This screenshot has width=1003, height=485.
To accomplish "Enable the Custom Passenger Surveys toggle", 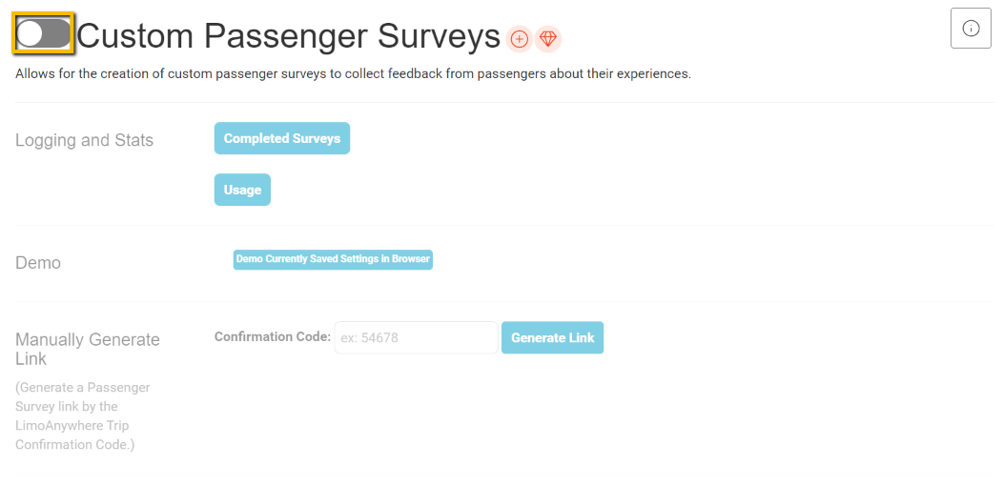I will [44, 33].
